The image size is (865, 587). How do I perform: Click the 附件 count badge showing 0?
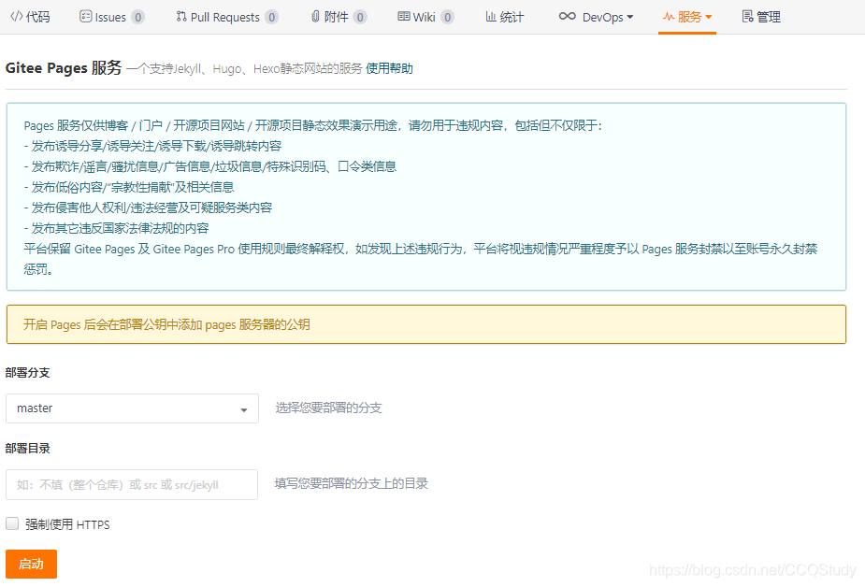point(360,18)
